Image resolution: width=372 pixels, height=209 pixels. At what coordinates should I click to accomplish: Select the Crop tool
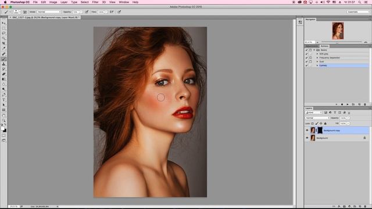point(3,44)
